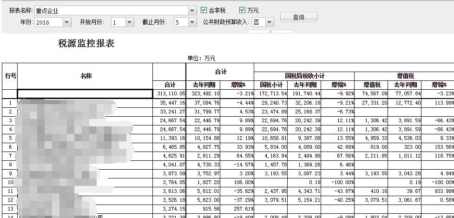
Task: Click the cell -14.57% in row 8
Action: coord(237,165)
